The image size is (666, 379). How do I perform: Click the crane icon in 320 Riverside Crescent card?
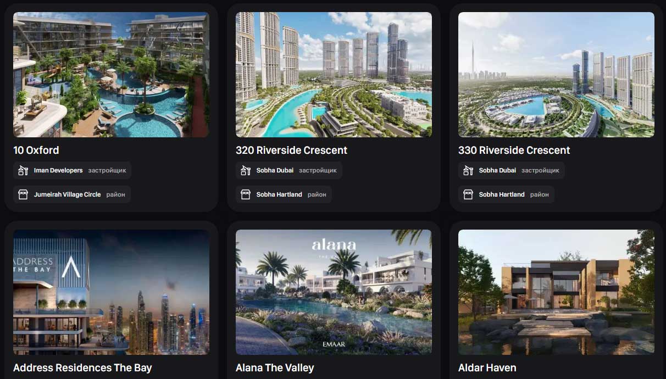click(x=246, y=170)
